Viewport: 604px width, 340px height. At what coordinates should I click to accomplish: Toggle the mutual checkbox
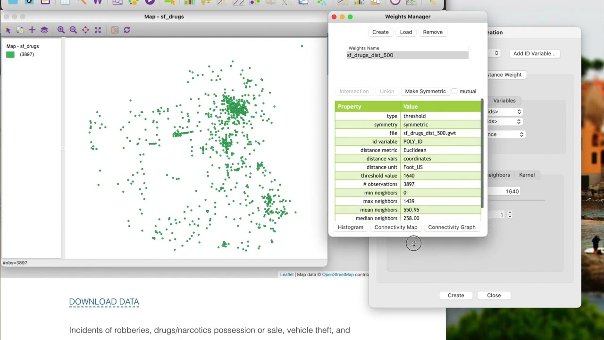[454, 91]
